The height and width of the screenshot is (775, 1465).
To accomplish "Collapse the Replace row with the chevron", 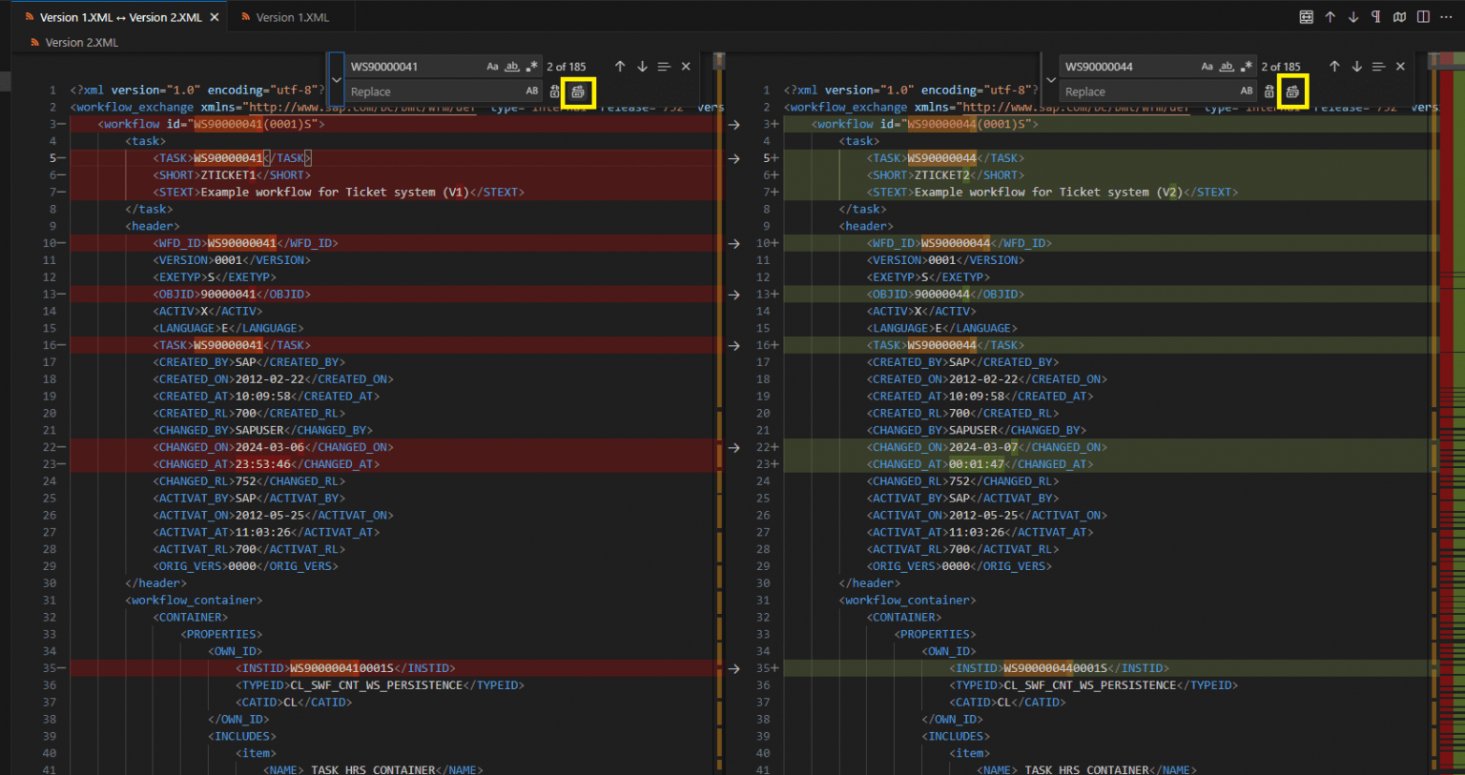I will click(335, 78).
